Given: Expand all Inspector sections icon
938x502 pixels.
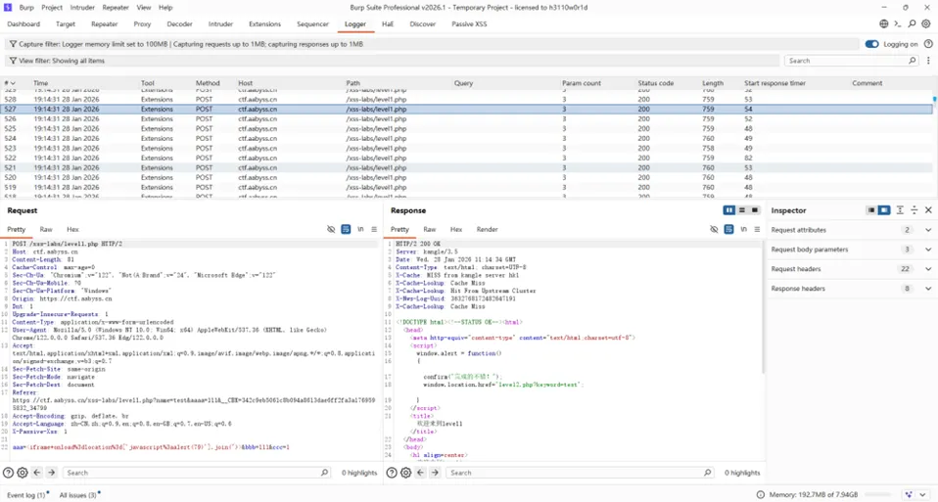Looking at the screenshot, I should pos(900,210).
